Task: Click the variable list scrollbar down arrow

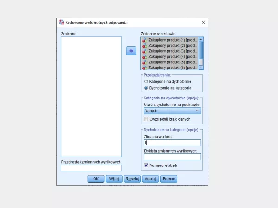Action: (x=201, y=67)
